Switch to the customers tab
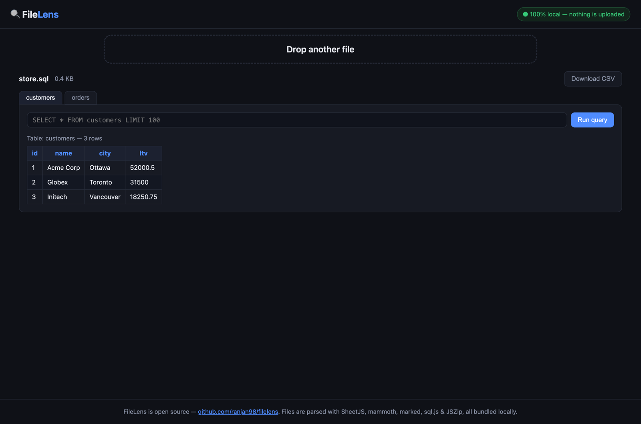Viewport: 641px width, 424px height. (x=40, y=98)
